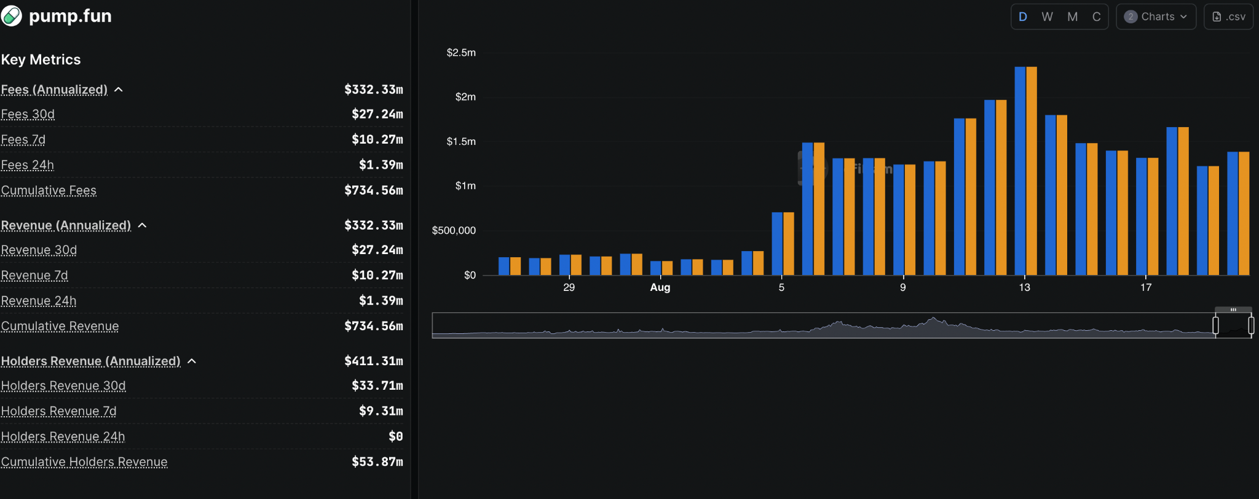Switch the chart to Daily (D) view
Image resolution: width=1259 pixels, height=499 pixels.
pyautogui.click(x=1023, y=17)
